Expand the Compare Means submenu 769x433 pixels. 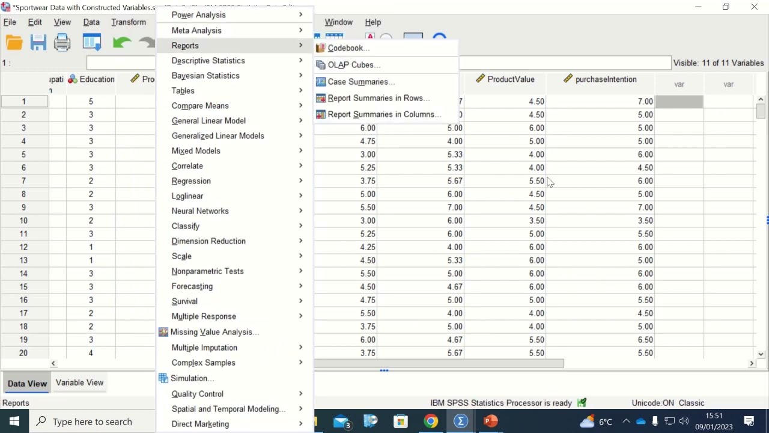point(235,106)
